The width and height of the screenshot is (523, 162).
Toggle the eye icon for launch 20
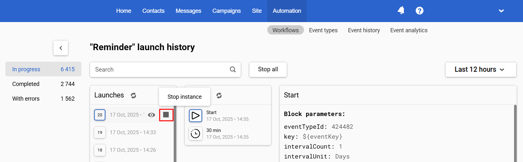coord(152,115)
